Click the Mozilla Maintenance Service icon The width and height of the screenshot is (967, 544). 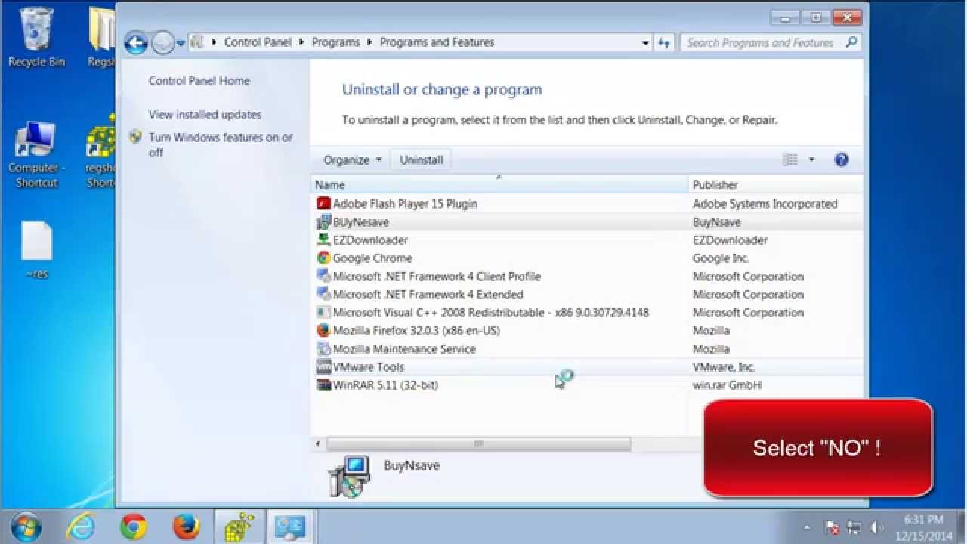pos(323,348)
